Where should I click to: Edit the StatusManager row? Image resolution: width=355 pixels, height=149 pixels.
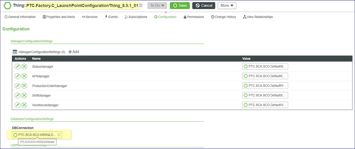click(17, 66)
